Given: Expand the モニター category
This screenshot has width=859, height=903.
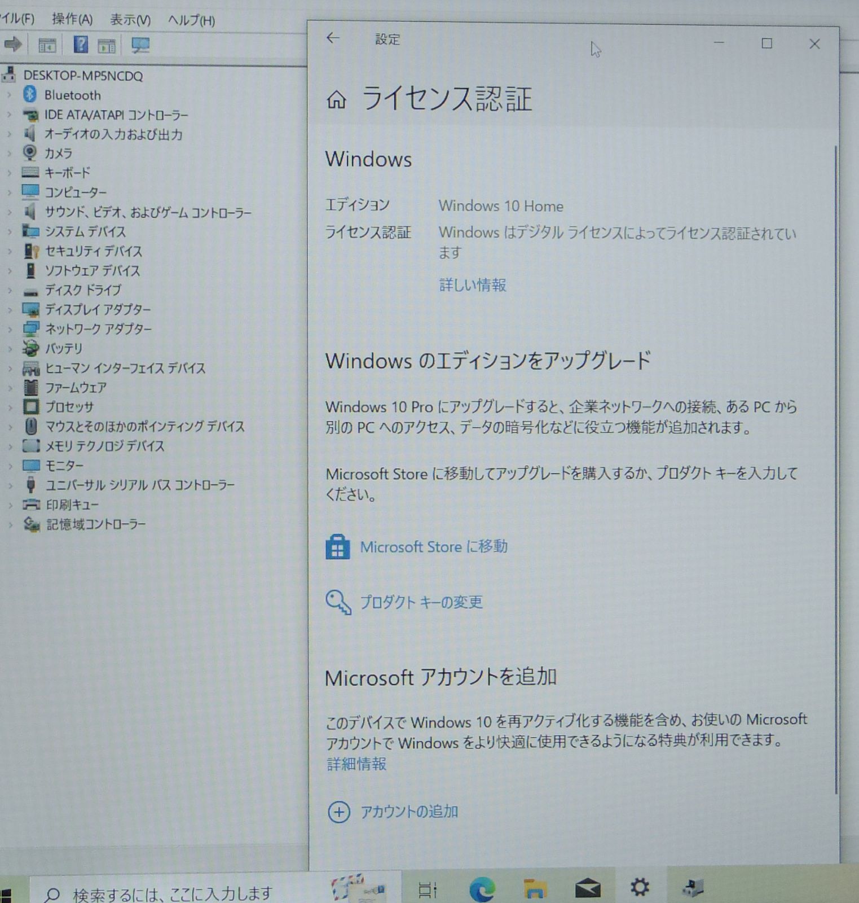Looking at the screenshot, I should point(9,466).
